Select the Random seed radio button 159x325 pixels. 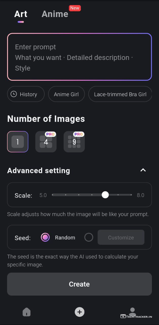pos(45,237)
